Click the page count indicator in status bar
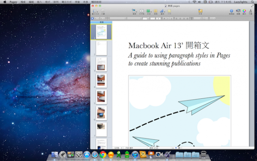 (153, 148)
